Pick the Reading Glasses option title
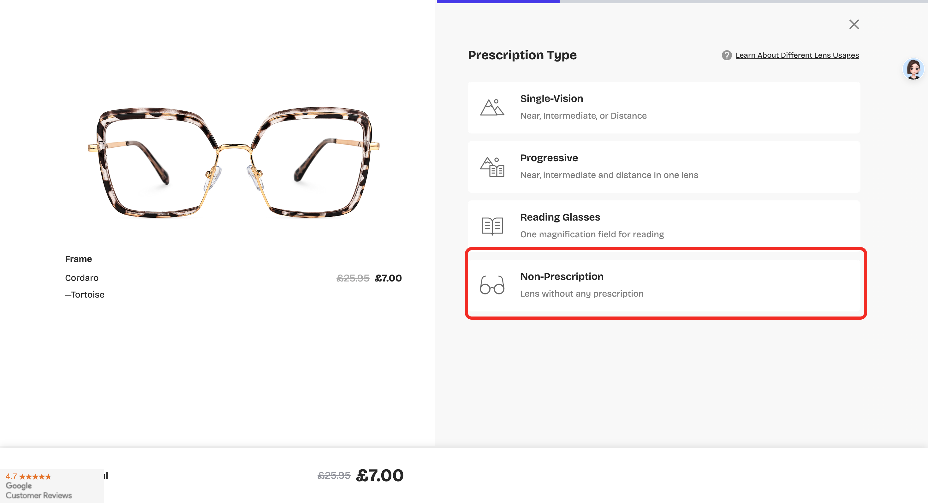The height and width of the screenshot is (503, 928). point(560,217)
